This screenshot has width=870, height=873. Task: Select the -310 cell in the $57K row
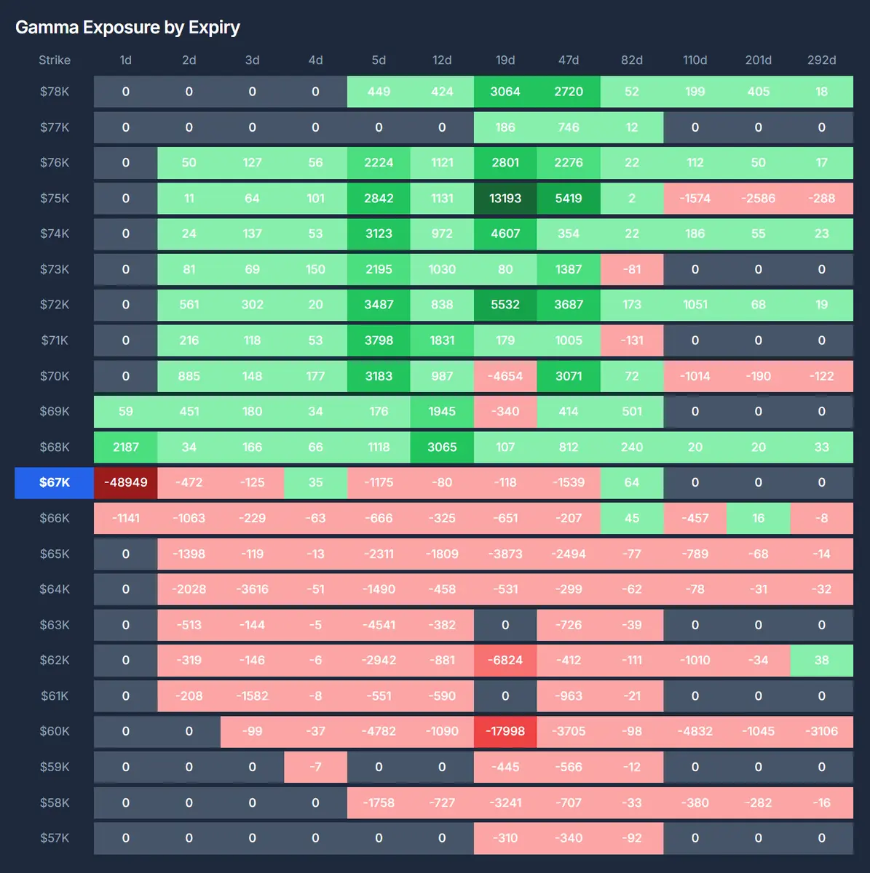505,838
